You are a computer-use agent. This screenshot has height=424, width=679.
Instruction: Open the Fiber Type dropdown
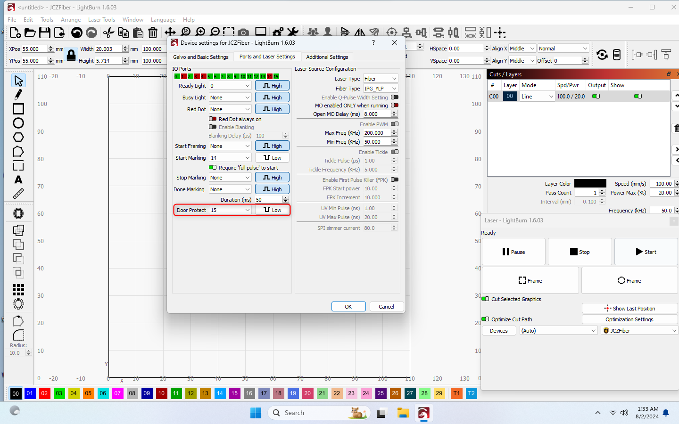(x=380, y=89)
